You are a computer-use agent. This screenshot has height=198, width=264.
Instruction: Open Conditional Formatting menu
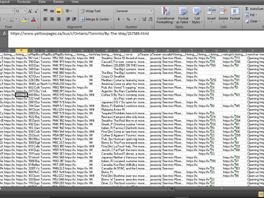166,15
